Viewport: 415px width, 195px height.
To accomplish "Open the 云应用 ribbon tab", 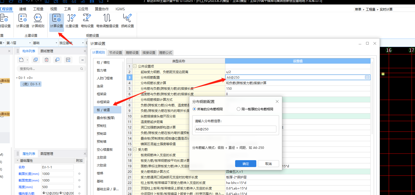I will point(83,9).
